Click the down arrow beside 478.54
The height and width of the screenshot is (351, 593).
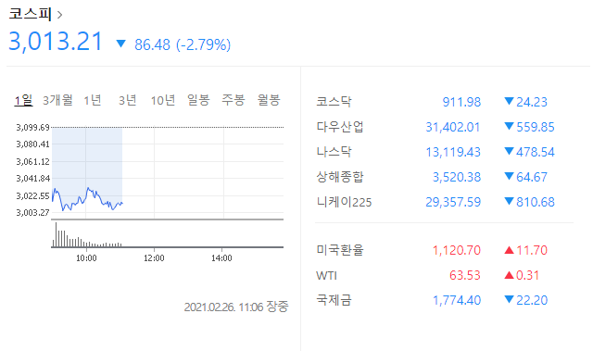point(509,151)
